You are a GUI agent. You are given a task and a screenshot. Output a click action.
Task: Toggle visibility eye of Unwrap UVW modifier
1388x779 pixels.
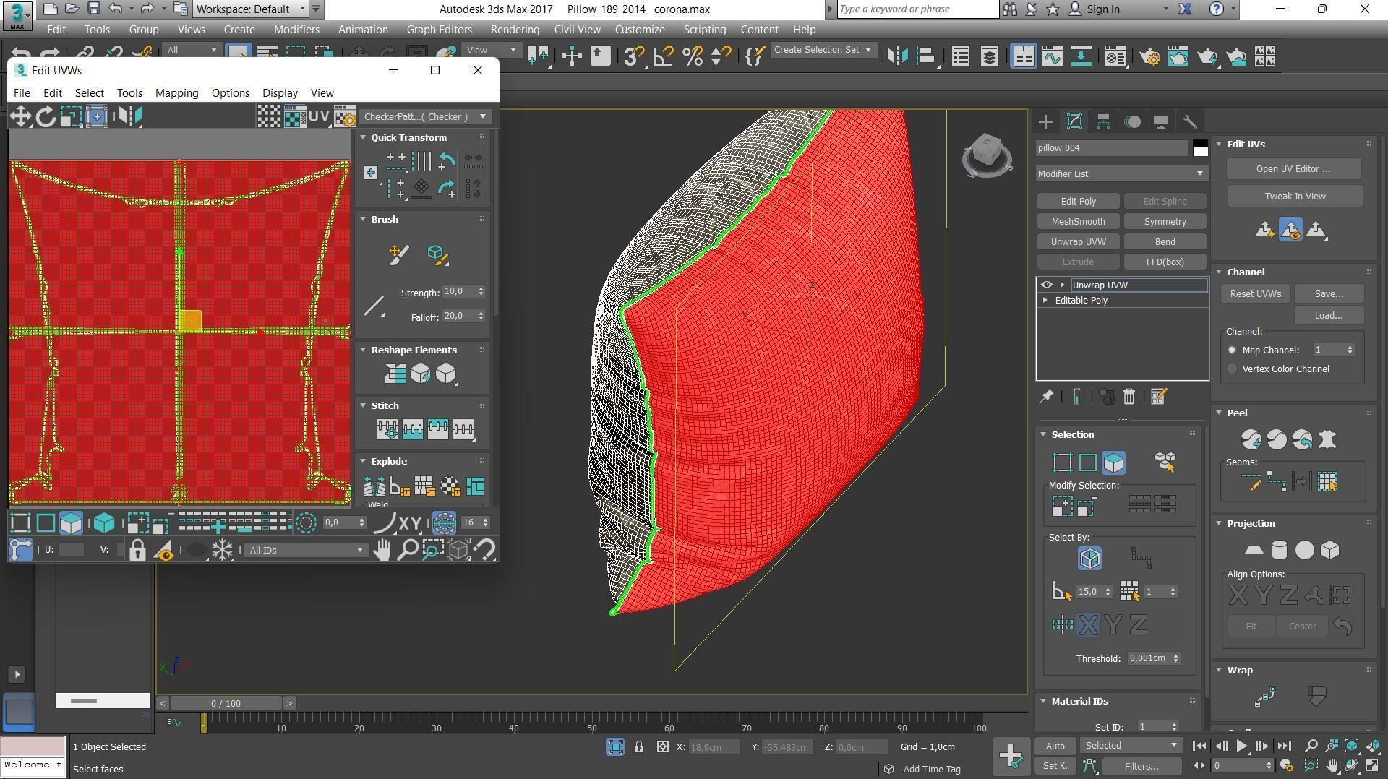[x=1046, y=285]
